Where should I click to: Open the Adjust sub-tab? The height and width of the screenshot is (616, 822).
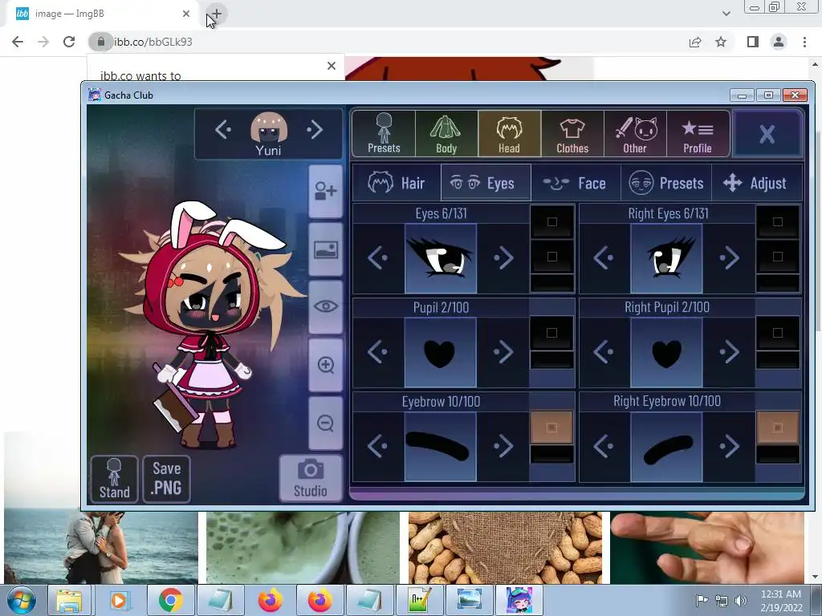pyautogui.click(x=756, y=183)
